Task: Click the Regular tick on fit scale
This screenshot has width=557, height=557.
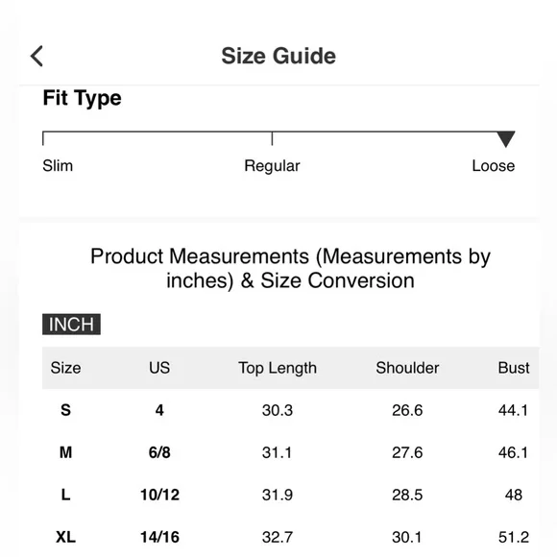Action: 272,138
